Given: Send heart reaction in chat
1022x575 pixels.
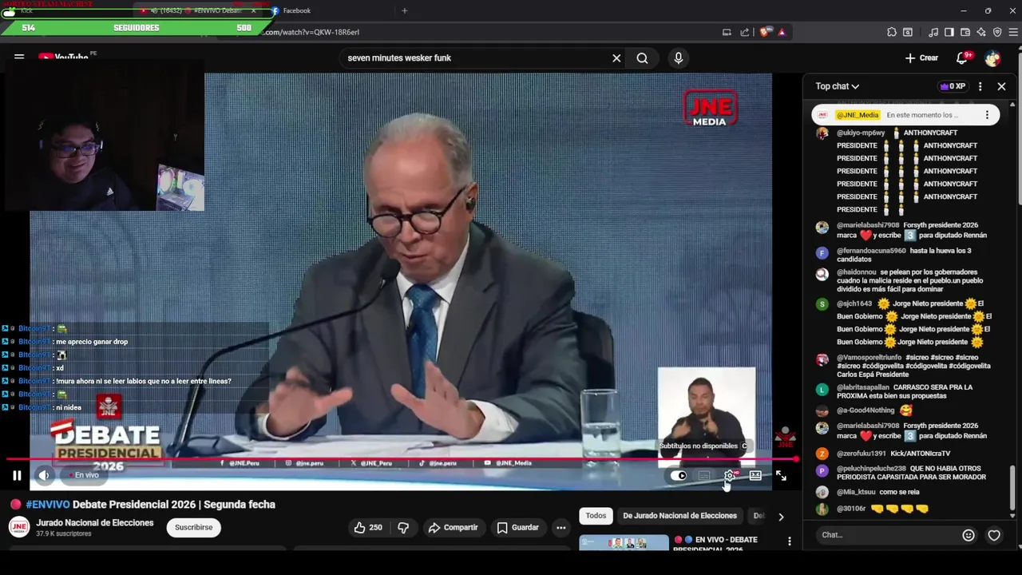Looking at the screenshot, I should 994,535.
